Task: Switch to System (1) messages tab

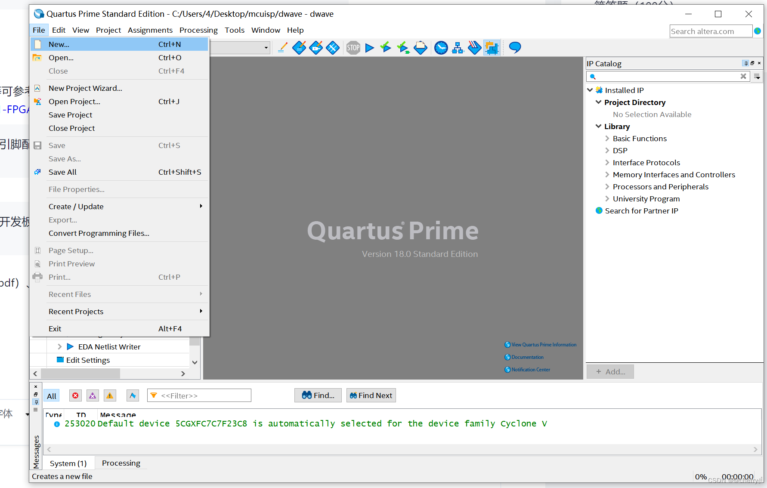Action: point(68,463)
